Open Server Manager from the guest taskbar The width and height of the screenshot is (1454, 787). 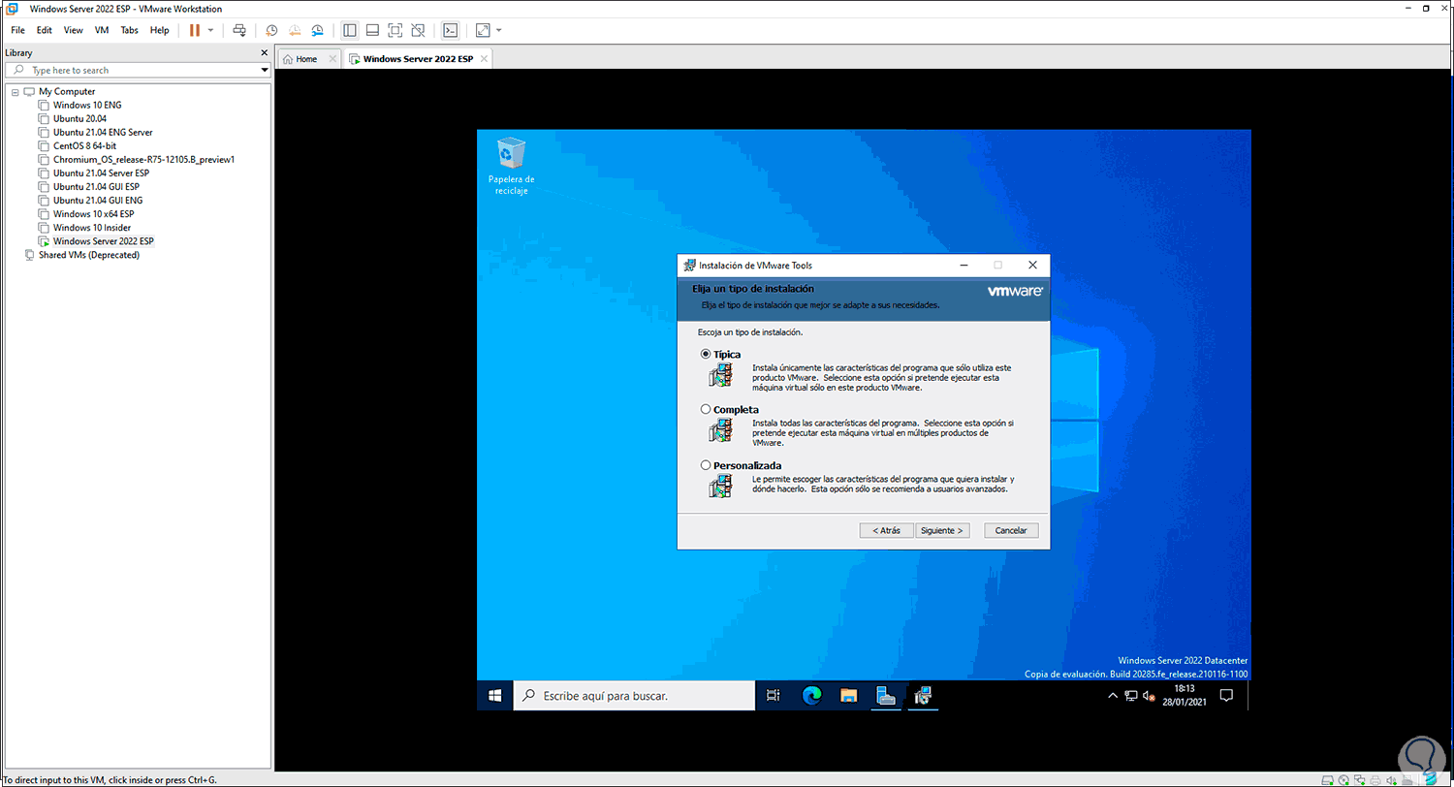(x=885, y=695)
